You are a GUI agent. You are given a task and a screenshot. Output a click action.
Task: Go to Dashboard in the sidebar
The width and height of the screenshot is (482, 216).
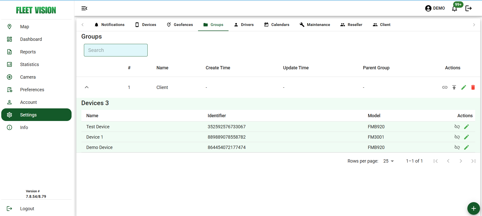click(37, 39)
